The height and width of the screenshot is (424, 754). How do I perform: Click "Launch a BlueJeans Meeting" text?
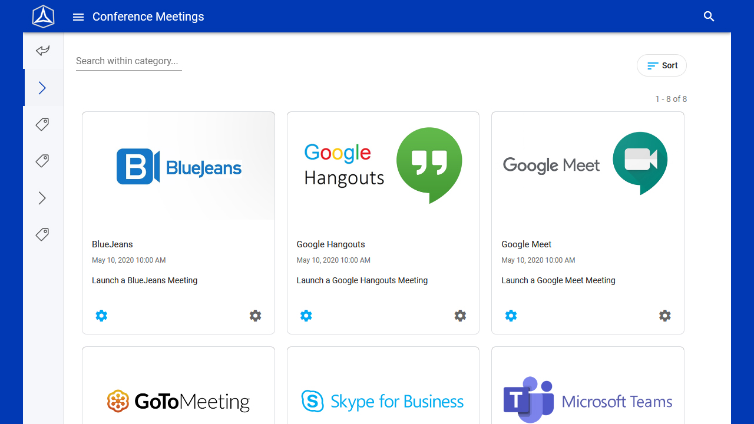[x=145, y=280]
